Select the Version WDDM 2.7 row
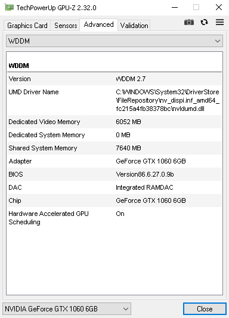Screen dimensions: 229x318 pyautogui.click(x=114, y=79)
